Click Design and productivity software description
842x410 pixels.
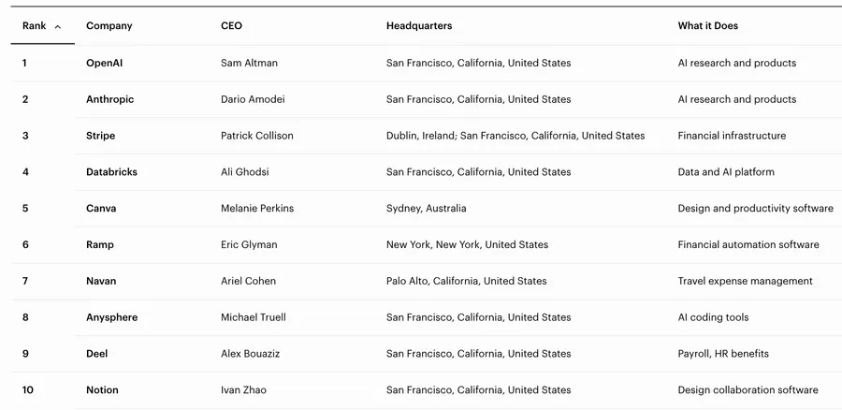click(756, 209)
